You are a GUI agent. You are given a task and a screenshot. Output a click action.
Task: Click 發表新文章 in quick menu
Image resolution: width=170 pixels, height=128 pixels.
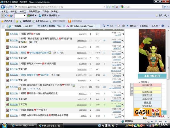coord(147,92)
